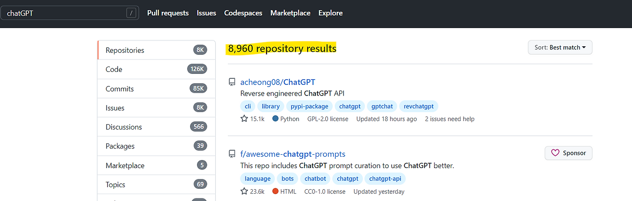Click GPL-2.0 license text
632x201 pixels.
click(x=328, y=119)
